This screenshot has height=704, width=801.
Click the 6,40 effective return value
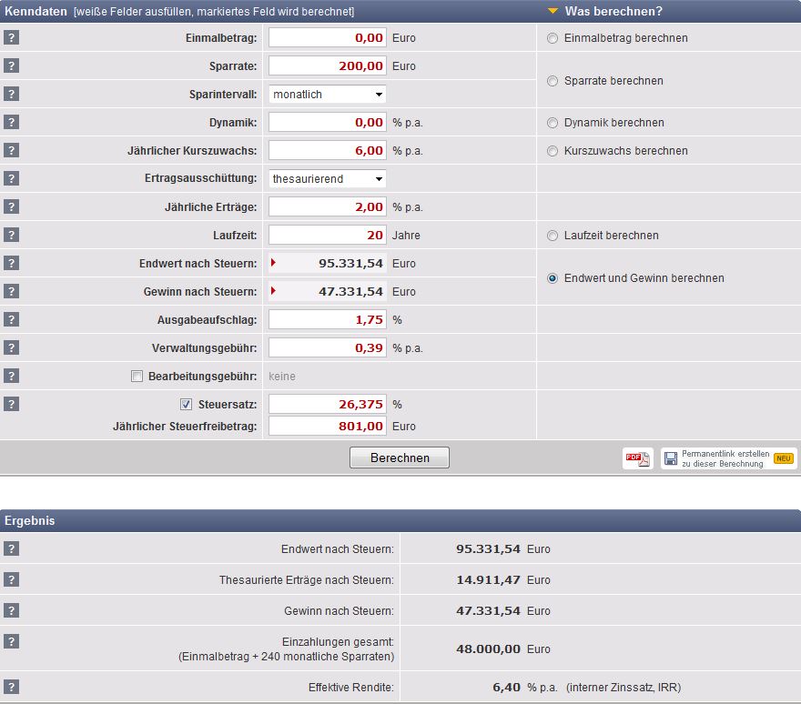[x=506, y=687]
